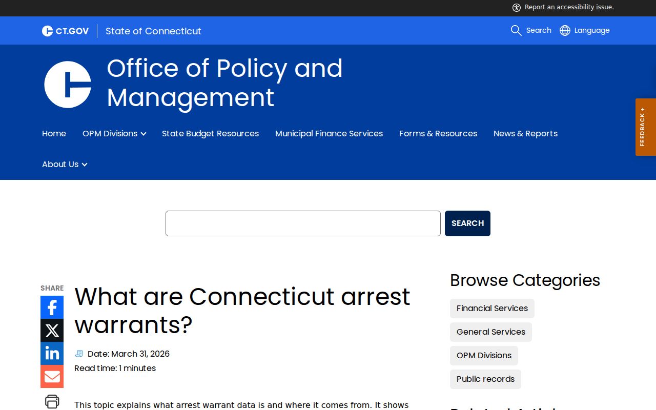
Task: Browse the OPM Divisions category chip
Action: tap(484, 356)
